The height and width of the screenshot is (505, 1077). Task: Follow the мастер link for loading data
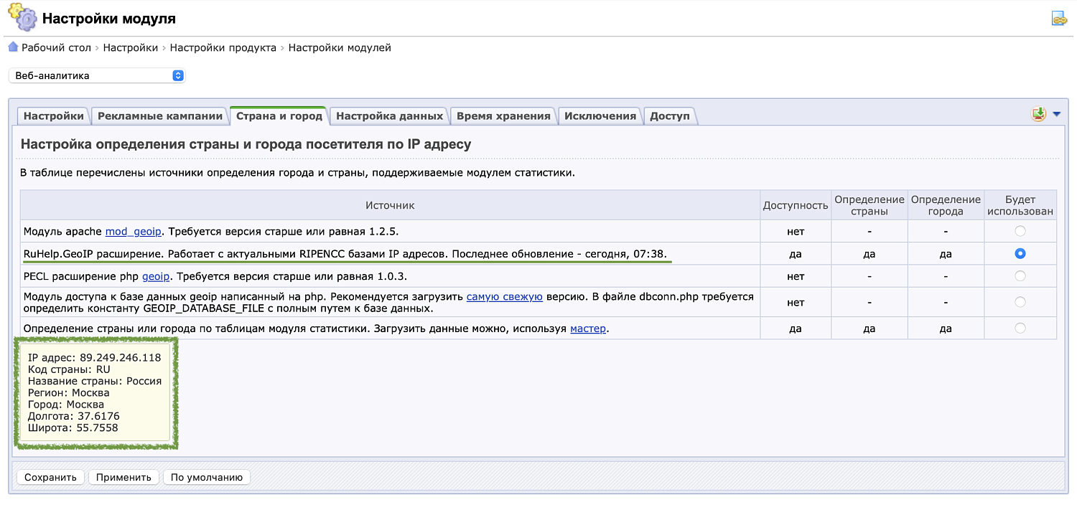(x=587, y=328)
